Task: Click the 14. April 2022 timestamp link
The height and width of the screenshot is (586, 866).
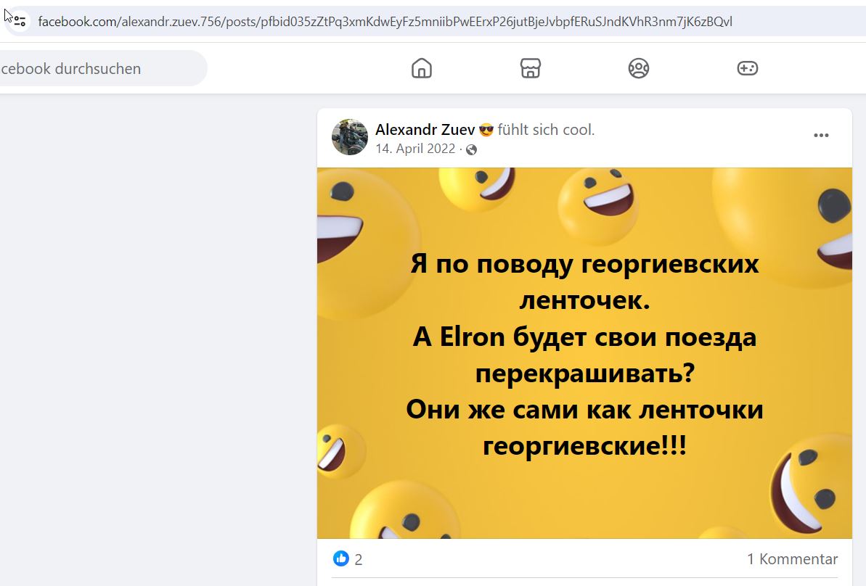Action: click(x=415, y=149)
